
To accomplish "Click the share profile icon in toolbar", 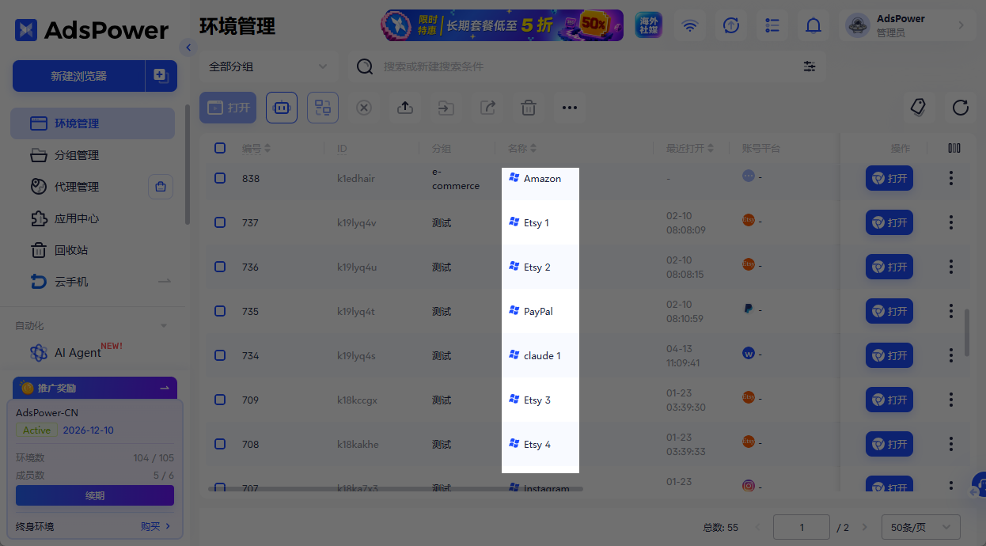I will pyautogui.click(x=487, y=108).
